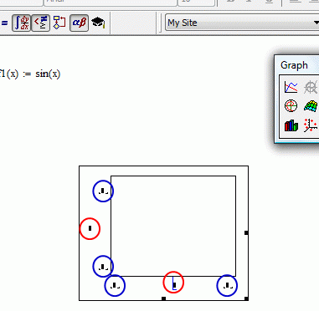This screenshot has width=319, height=311.
Task: Click the Evaluation equals-sign toolbar icon
Action: (x=4, y=23)
